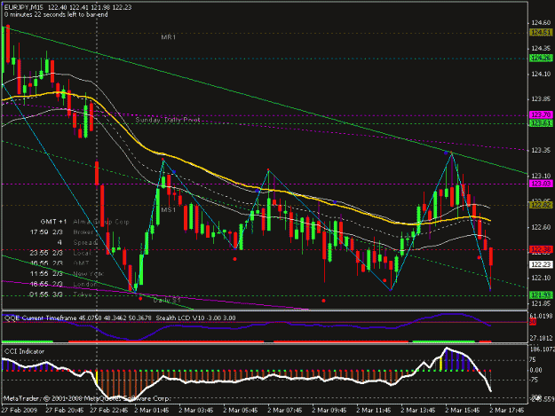The width and height of the screenshot is (555, 416).
Task: Select the '2 Mar 09:45' time axis label
Action: (329, 411)
